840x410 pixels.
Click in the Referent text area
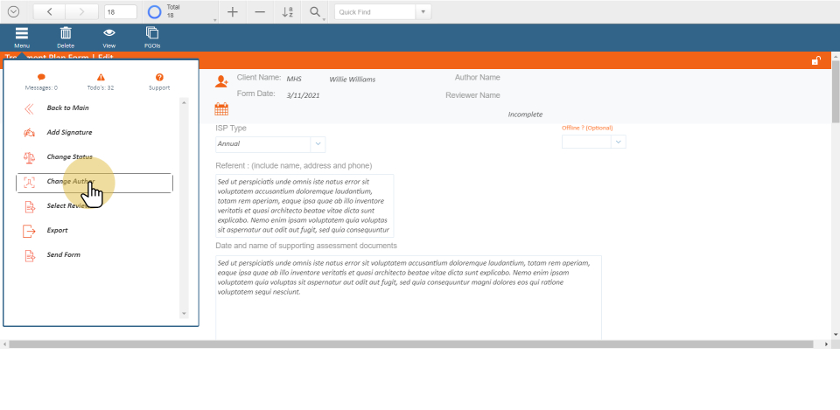click(x=304, y=205)
